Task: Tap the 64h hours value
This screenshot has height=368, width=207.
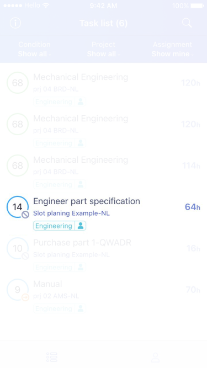Action: (193, 207)
